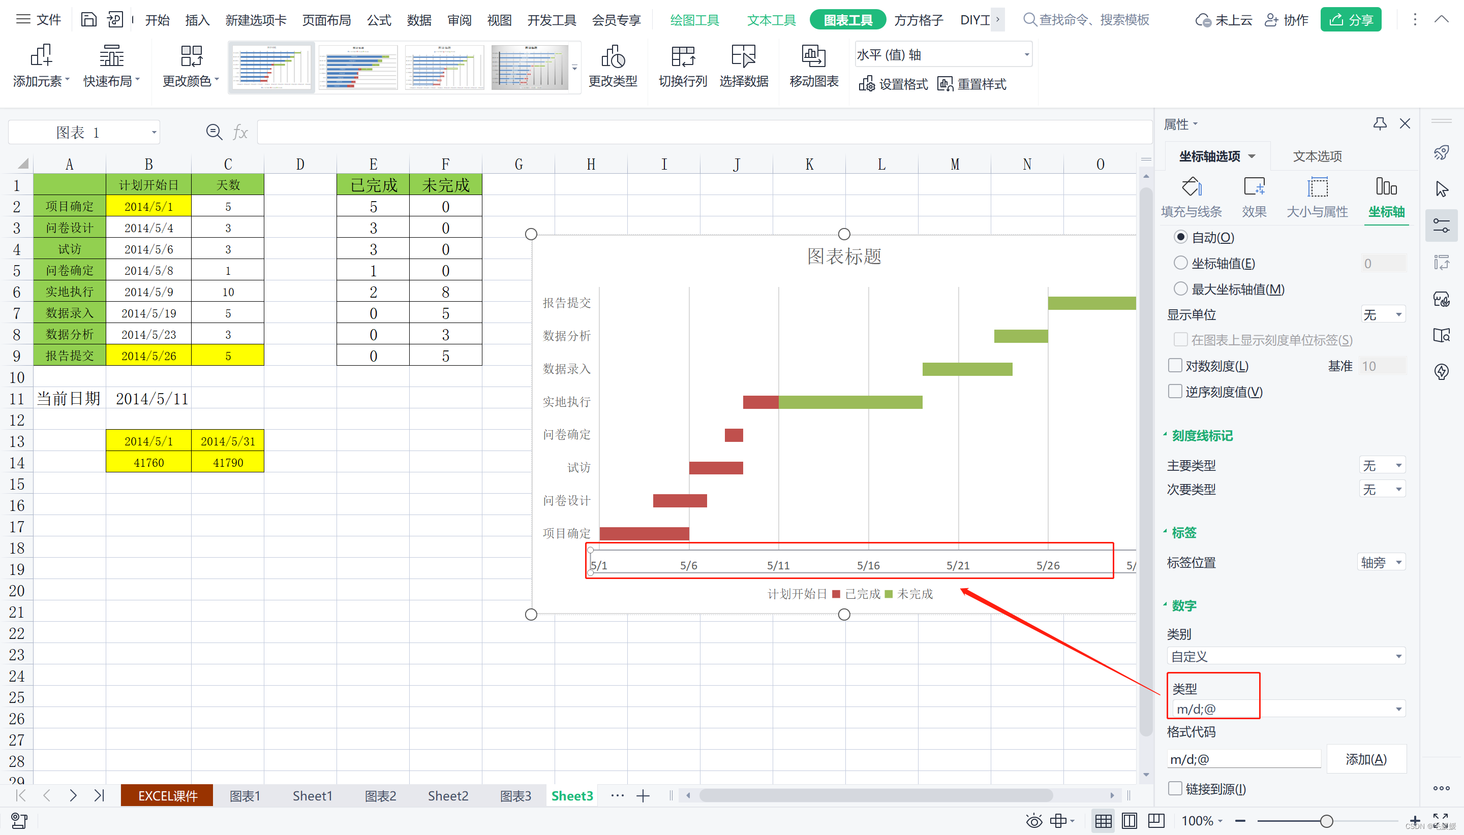Click the 更改类型 chart type icon
The image size is (1464, 835).
[613, 57]
